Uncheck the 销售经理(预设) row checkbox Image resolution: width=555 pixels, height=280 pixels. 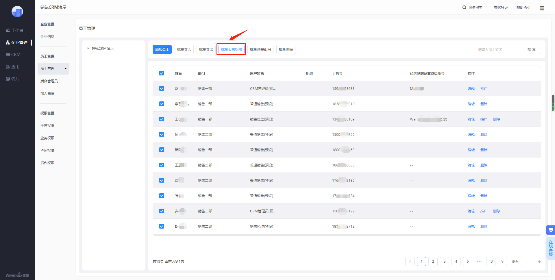pyautogui.click(x=162, y=226)
